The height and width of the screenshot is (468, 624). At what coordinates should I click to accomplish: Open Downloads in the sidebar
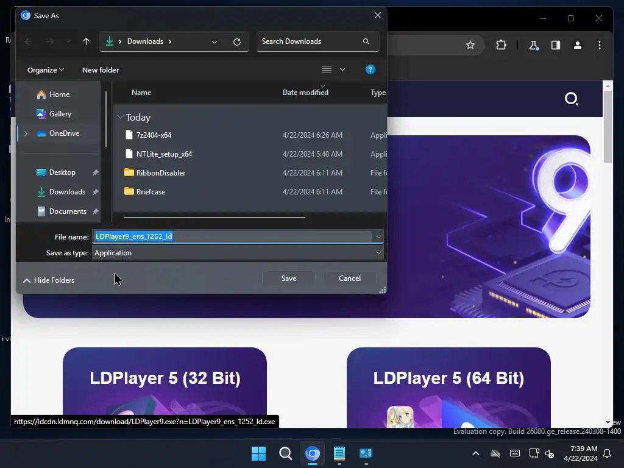click(67, 192)
